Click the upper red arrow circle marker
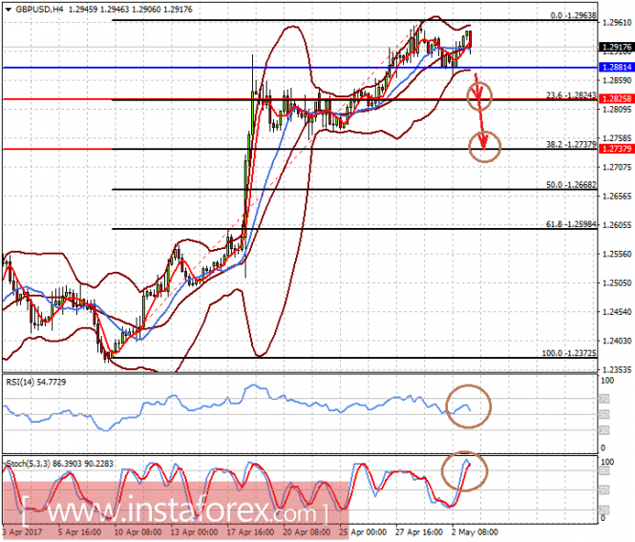Screen dimensions: 635x542 479,96
